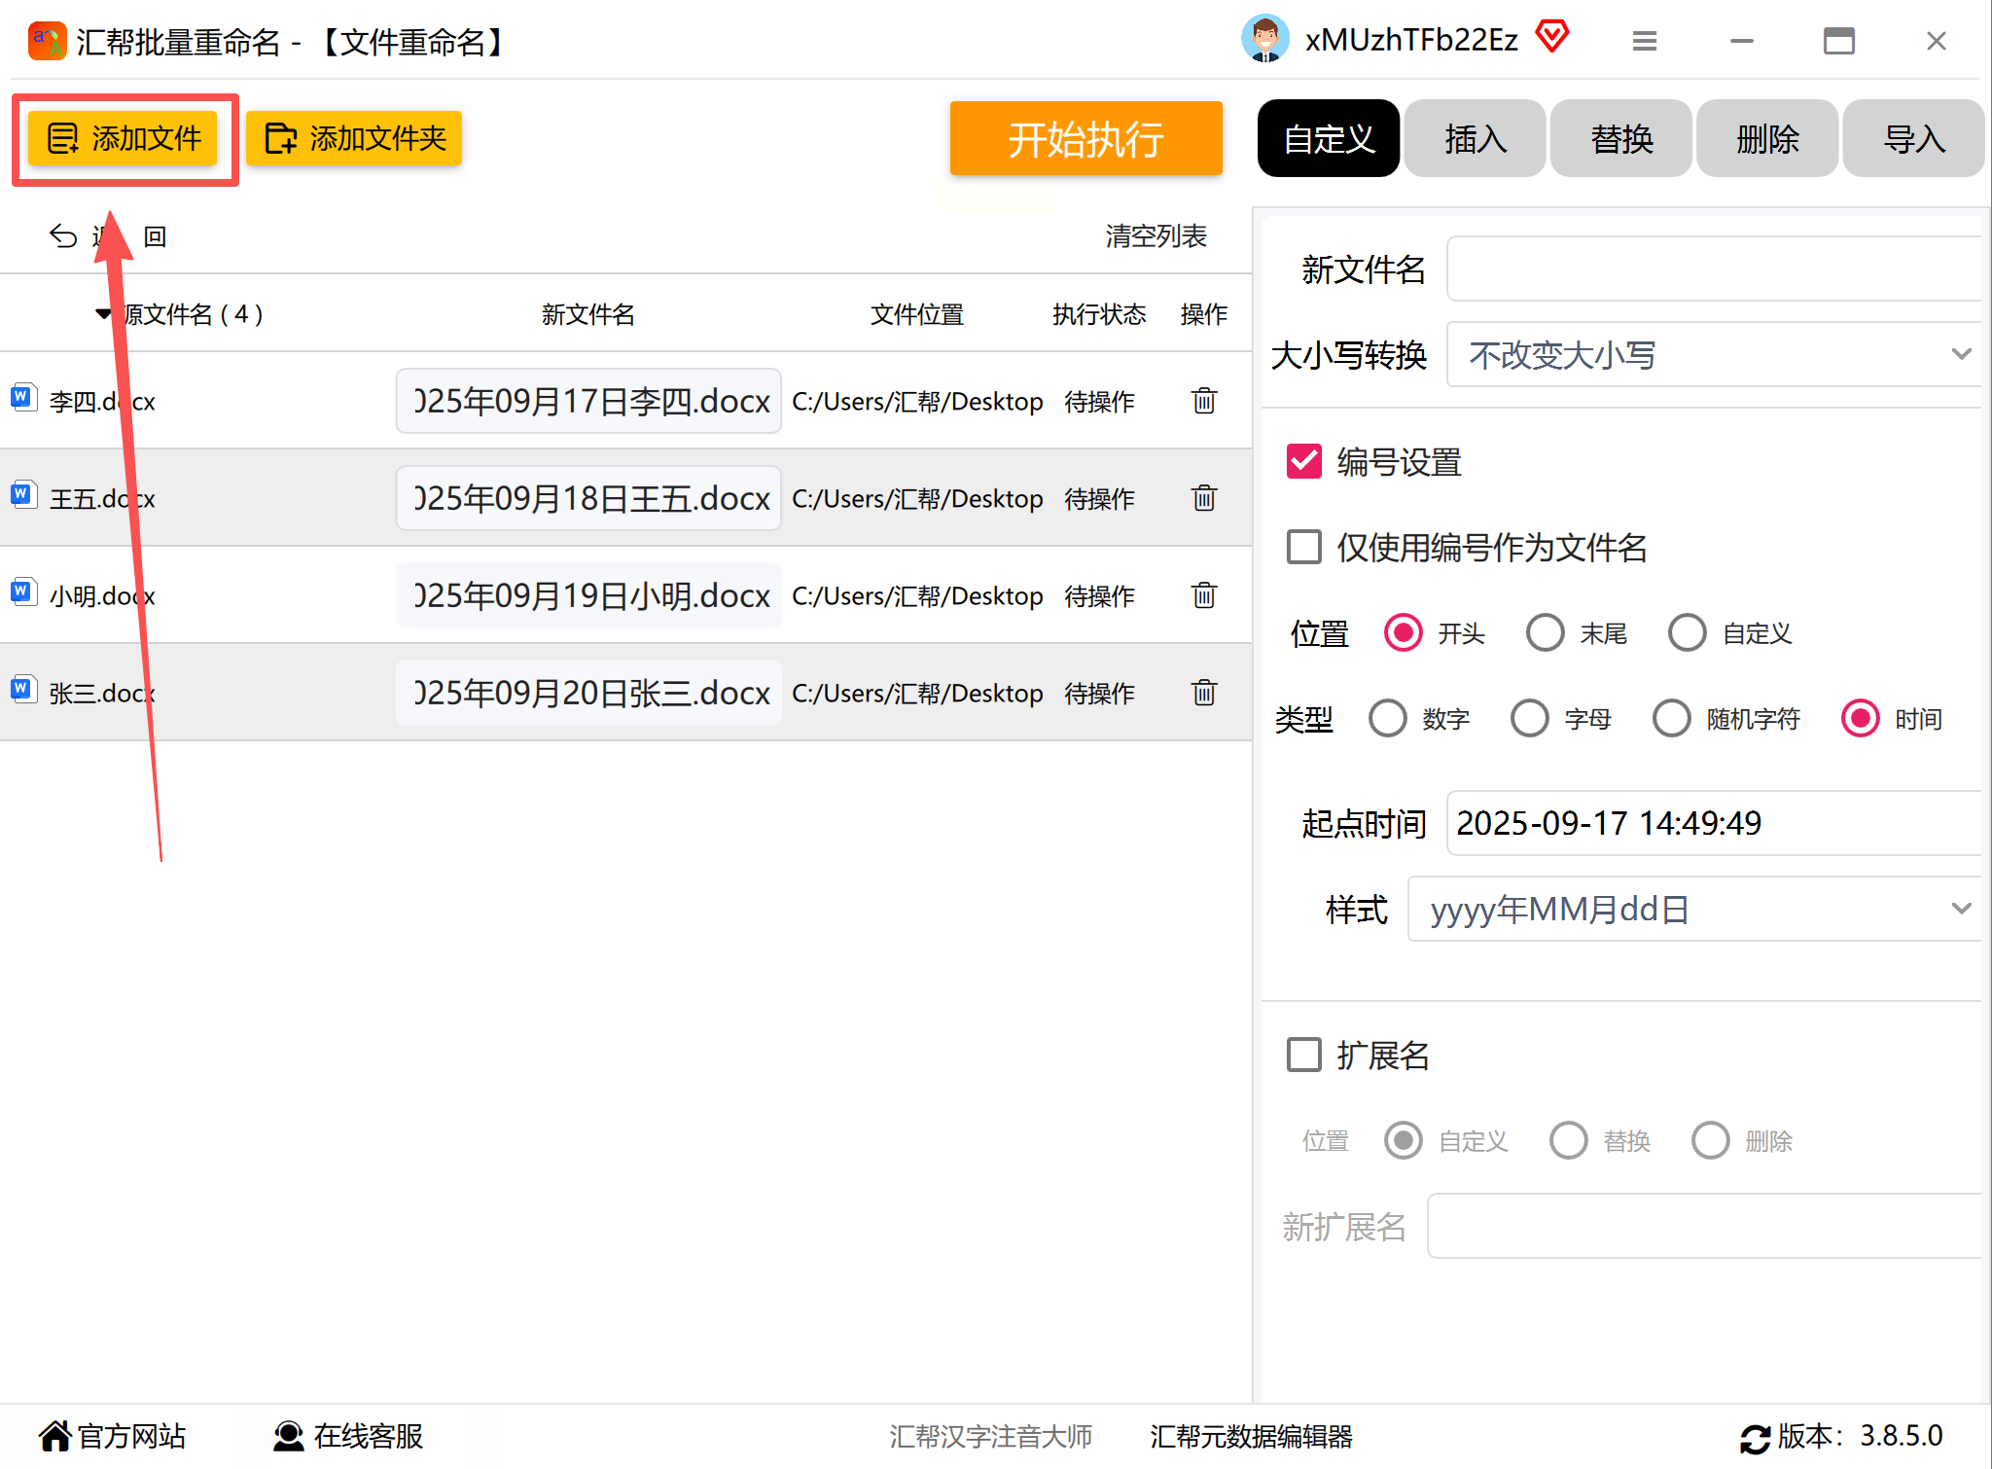
Task: Switch to the 插入 tab
Action: (1475, 139)
